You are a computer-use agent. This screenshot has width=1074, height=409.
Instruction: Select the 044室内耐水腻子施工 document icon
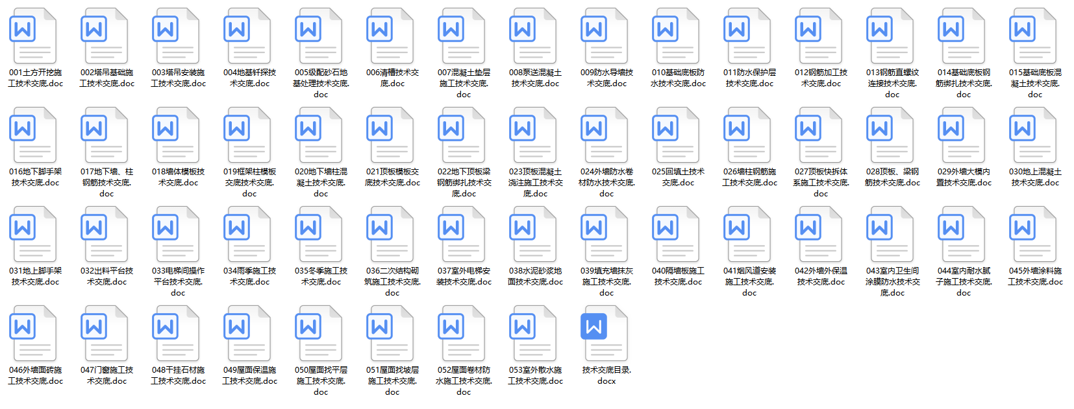click(x=961, y=234)
